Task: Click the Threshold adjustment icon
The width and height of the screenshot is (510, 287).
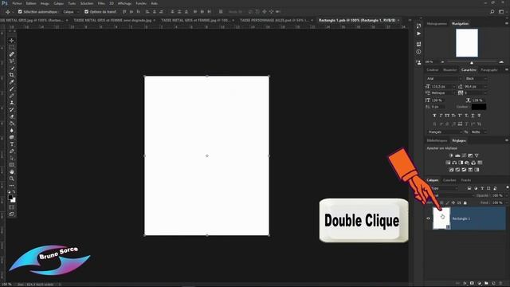Action: click(x=464, y=170)
